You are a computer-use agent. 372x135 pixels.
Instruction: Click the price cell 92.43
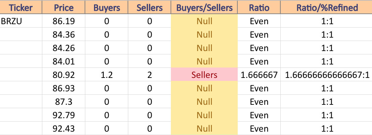63,129
